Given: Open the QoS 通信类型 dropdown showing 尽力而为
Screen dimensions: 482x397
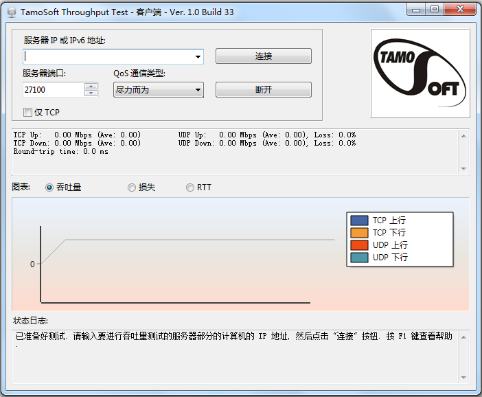Looking at the screenshot, I should point(159,90).
